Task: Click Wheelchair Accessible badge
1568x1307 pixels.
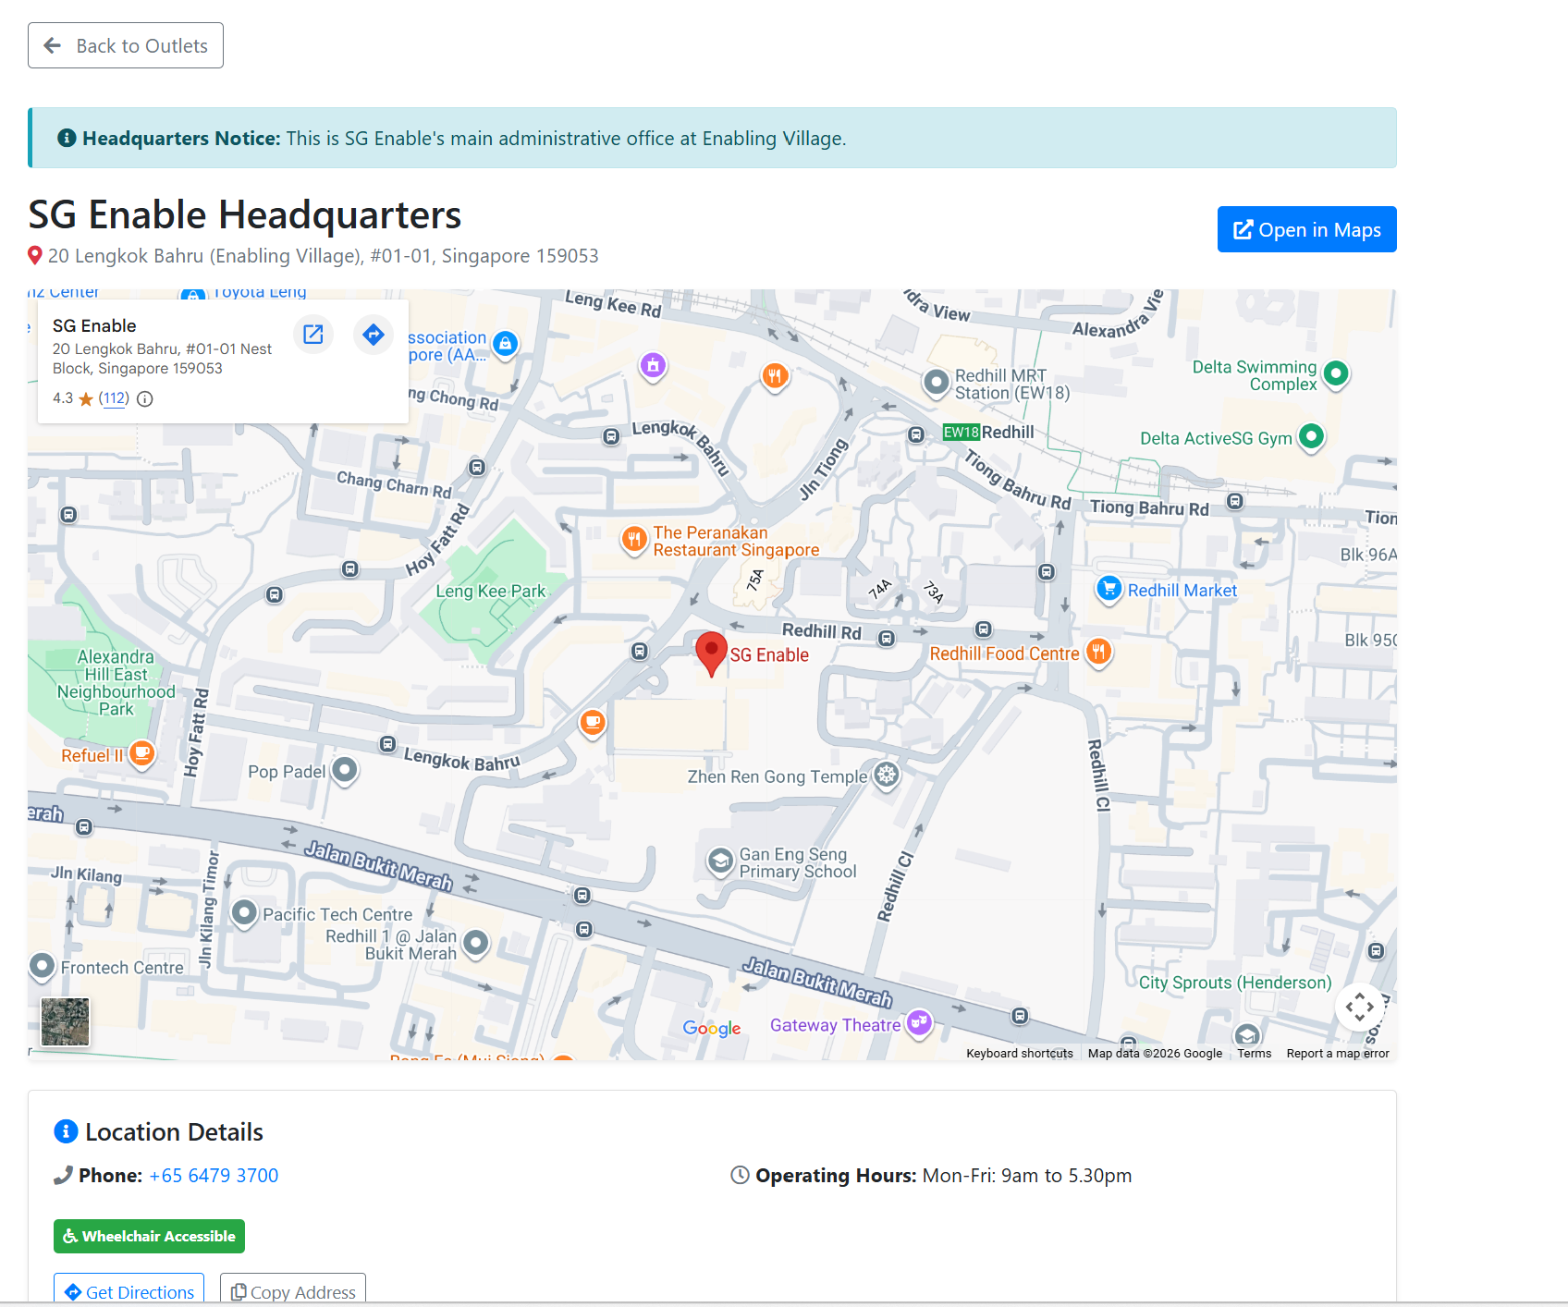Action: click(149, 1237)
